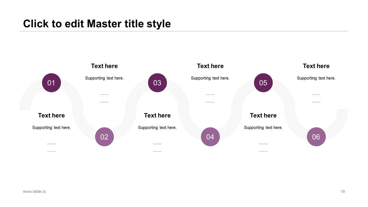The height and width of the screenshot is (207, 368).
Task: Select the dark purple 01 circle
Action: (x=51, y=83)
